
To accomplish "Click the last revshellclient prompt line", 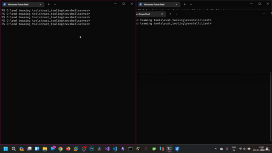I will coord(174,23).
